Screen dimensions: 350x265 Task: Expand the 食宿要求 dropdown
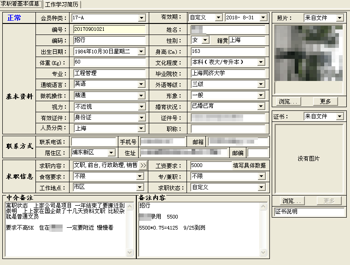click(140, 177)
